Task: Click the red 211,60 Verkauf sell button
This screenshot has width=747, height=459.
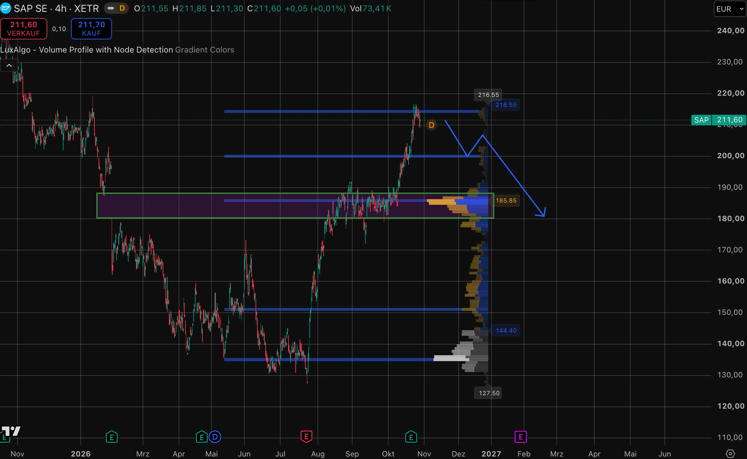Action: coord(24,29)
